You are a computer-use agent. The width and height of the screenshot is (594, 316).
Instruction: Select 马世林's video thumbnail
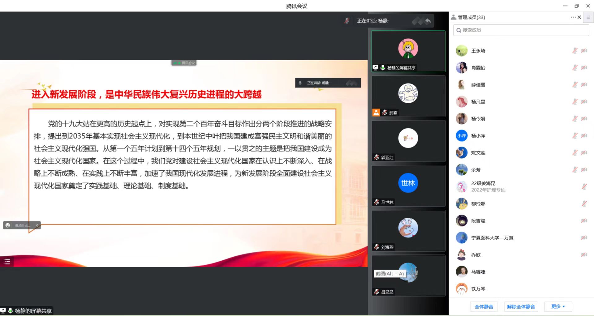(x=408, y=186)
